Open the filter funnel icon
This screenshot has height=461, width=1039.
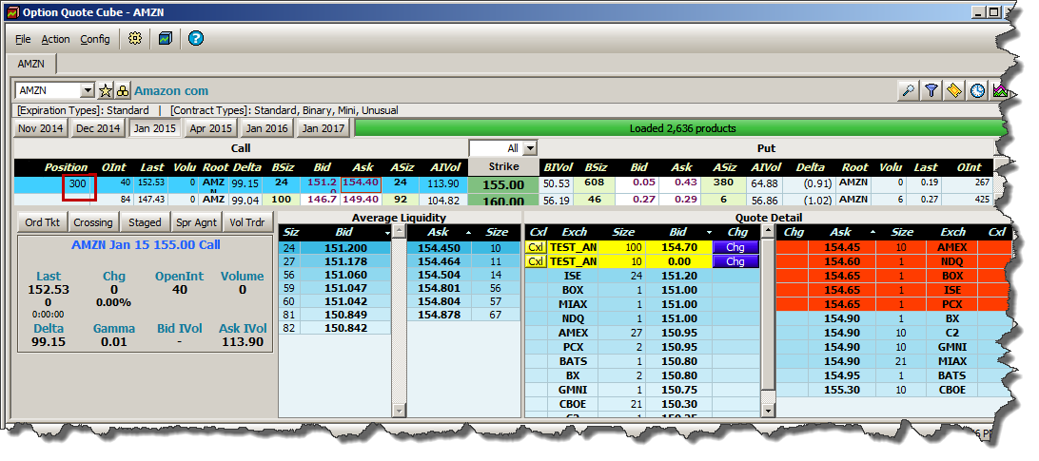(x=931, y=91)
